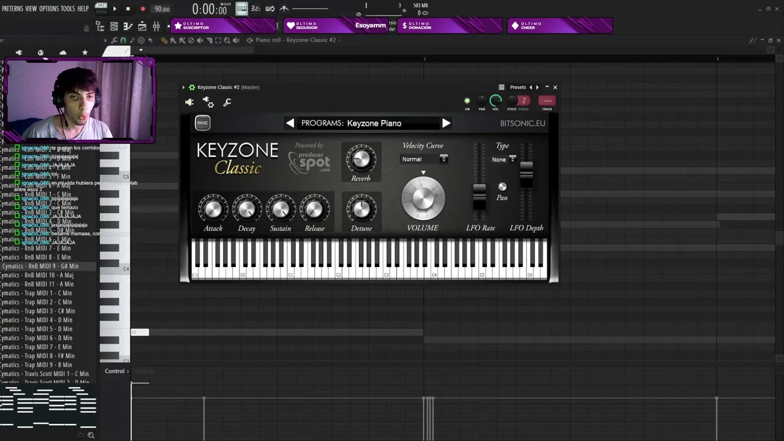The width and height of the screenshot is (784, 441).
Task: Select the piano roll playback speaker tool
Action: [x=236, y=40]
